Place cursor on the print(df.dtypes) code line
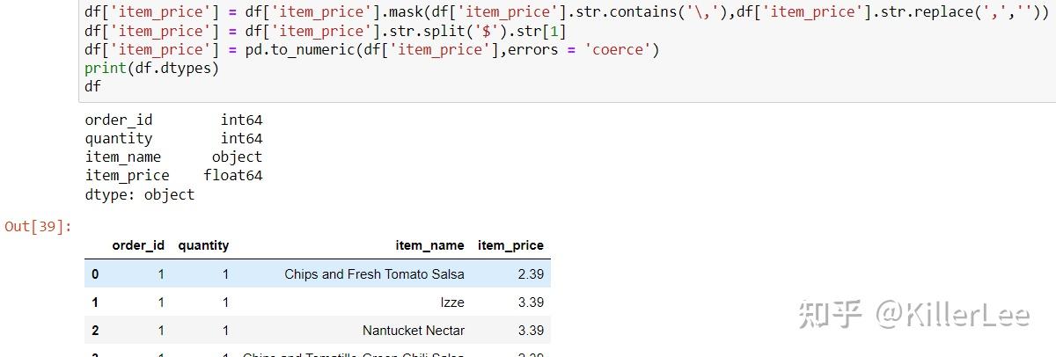 pos(151,68)
